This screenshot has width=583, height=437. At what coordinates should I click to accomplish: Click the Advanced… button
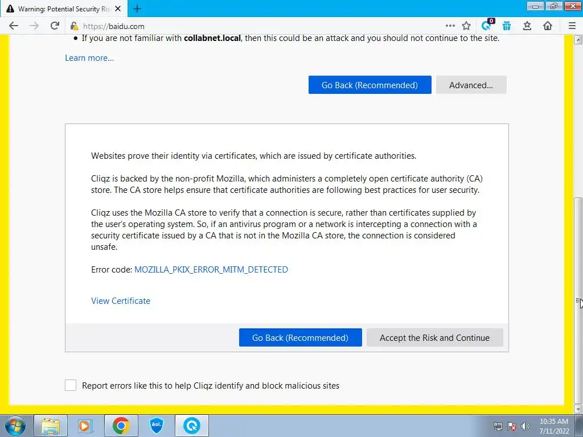(x=471, y=85)
